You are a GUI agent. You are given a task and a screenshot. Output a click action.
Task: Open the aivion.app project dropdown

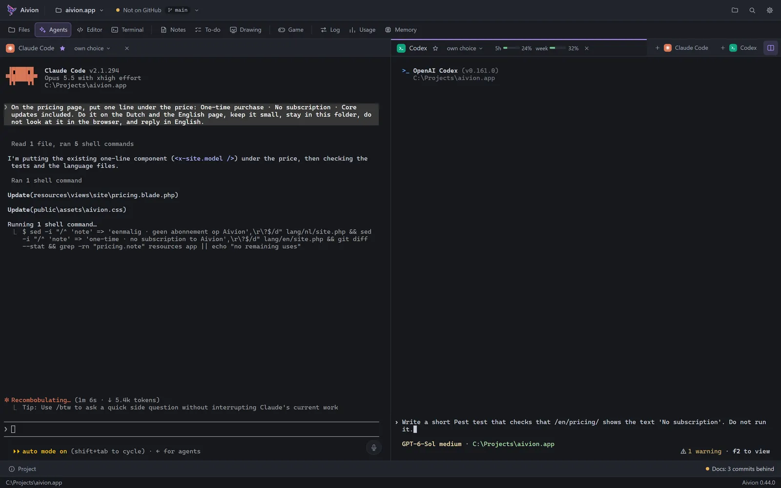point(79,10)
